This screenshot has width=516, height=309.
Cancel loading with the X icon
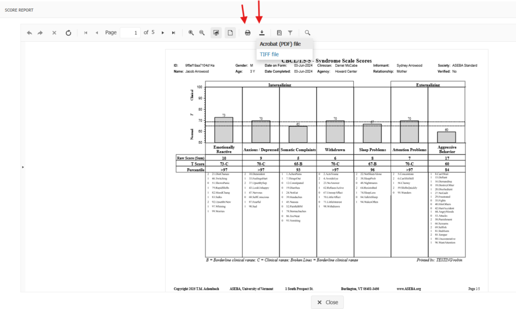[54, 33]
